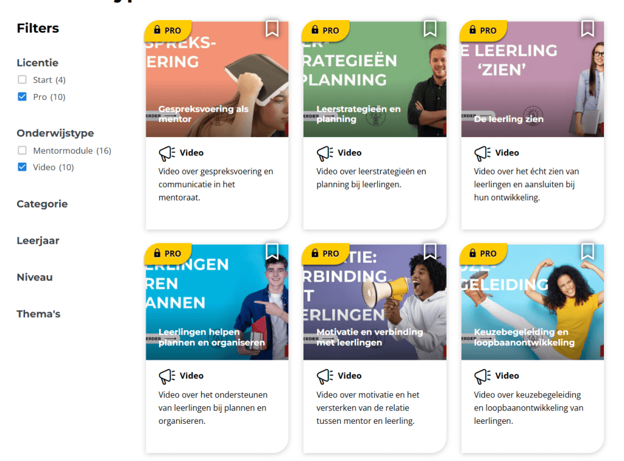Screen dimensions: 624x461
Task: Check the Mentormodule filter checkbox
Action: pos(23,151)
